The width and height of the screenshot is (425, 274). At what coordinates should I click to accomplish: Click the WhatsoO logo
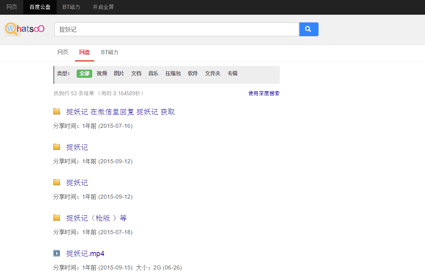(24, 29)
